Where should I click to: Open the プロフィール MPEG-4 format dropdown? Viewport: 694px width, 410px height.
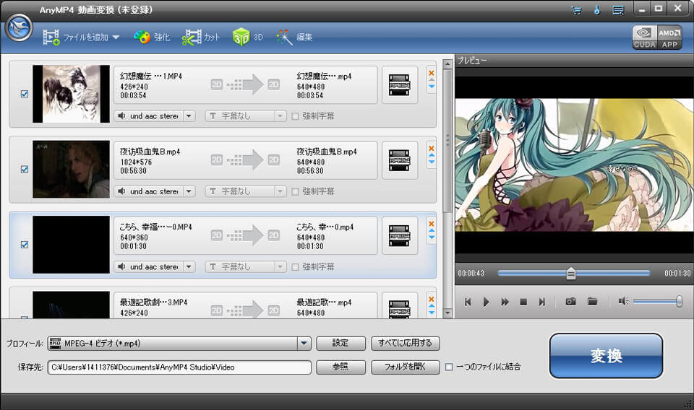pos(304,344)
